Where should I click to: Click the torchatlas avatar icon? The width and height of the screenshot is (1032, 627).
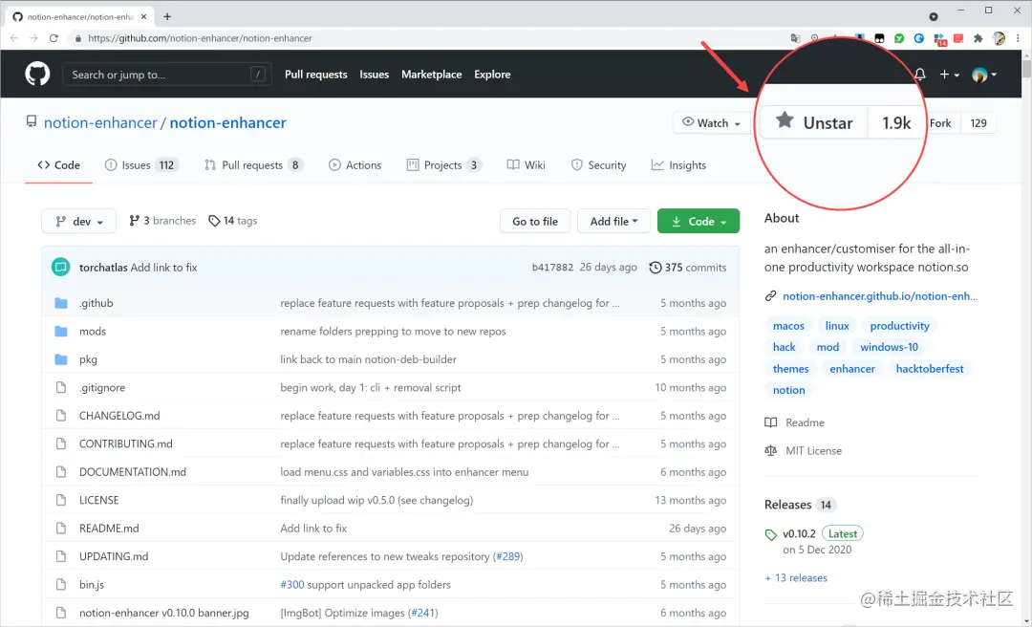coord(60,267)
